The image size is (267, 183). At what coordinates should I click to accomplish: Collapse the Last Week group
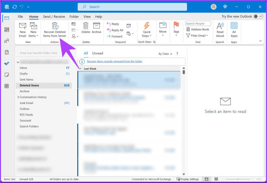(x=81, y=69)
